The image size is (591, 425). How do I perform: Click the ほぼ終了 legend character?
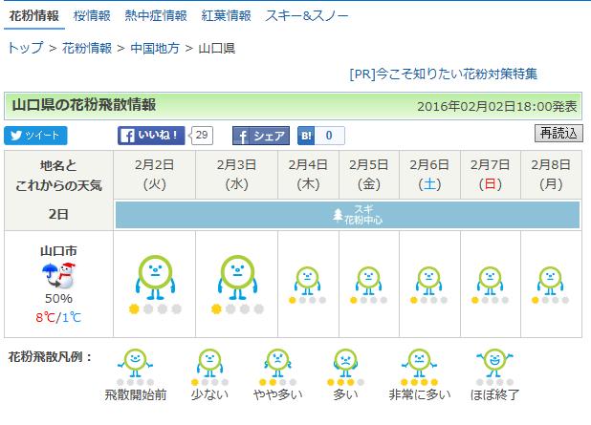pyautogui.click(x=494, y=363)
